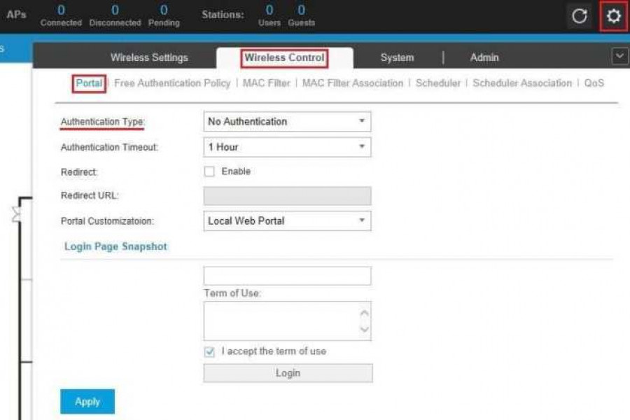
Task: Click the refresh icon in the top bar
Action: (x=580, y=16)
